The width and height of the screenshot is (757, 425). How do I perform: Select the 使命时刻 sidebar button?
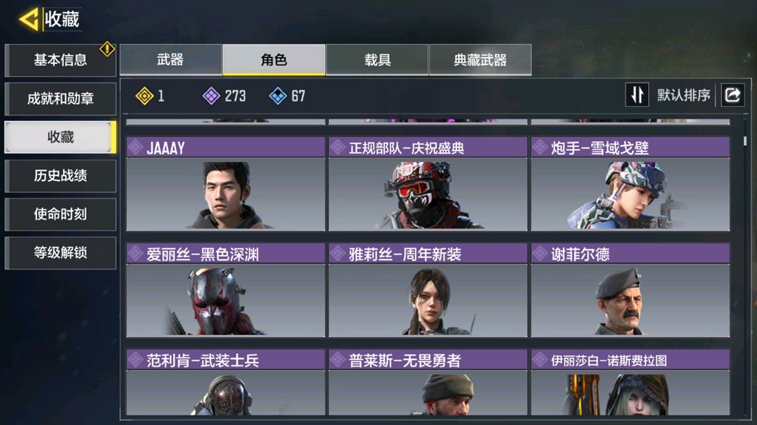60,214
